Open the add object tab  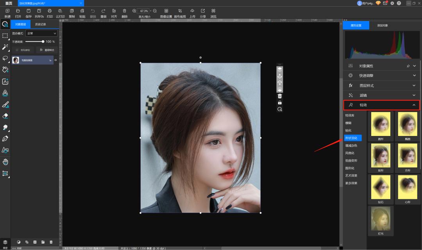383,25
